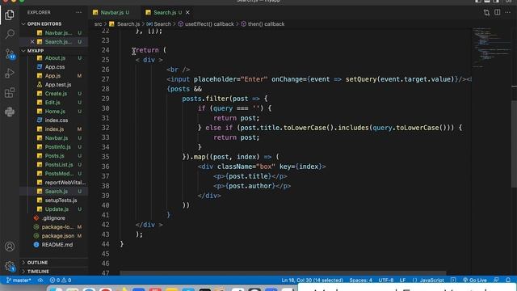Open reportWebVitals file in tree
Screen dimensions: 517x291
pos(65,183)
